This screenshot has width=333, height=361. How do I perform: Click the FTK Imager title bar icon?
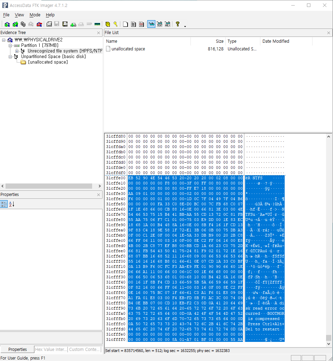5,5
